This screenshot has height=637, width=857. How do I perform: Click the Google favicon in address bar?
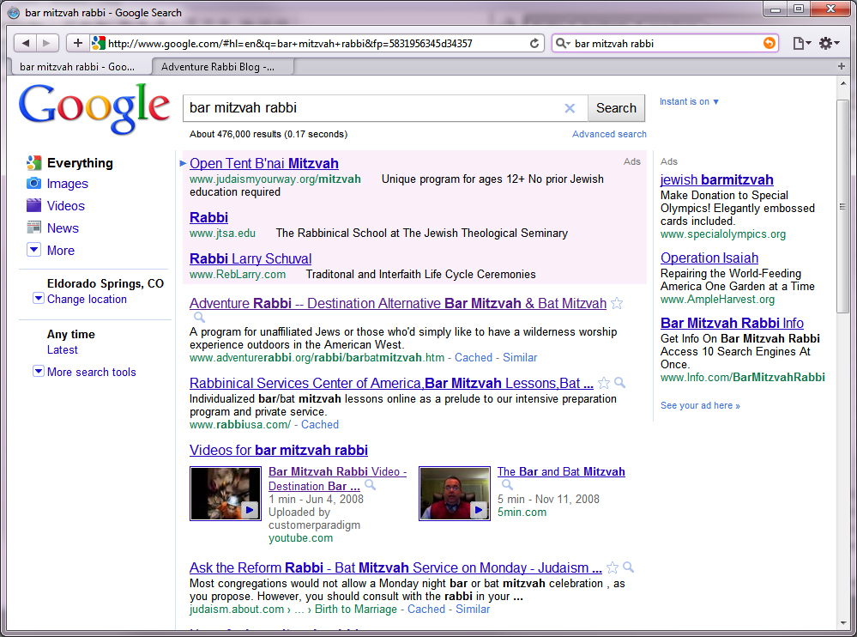click(x=99, y=43)
